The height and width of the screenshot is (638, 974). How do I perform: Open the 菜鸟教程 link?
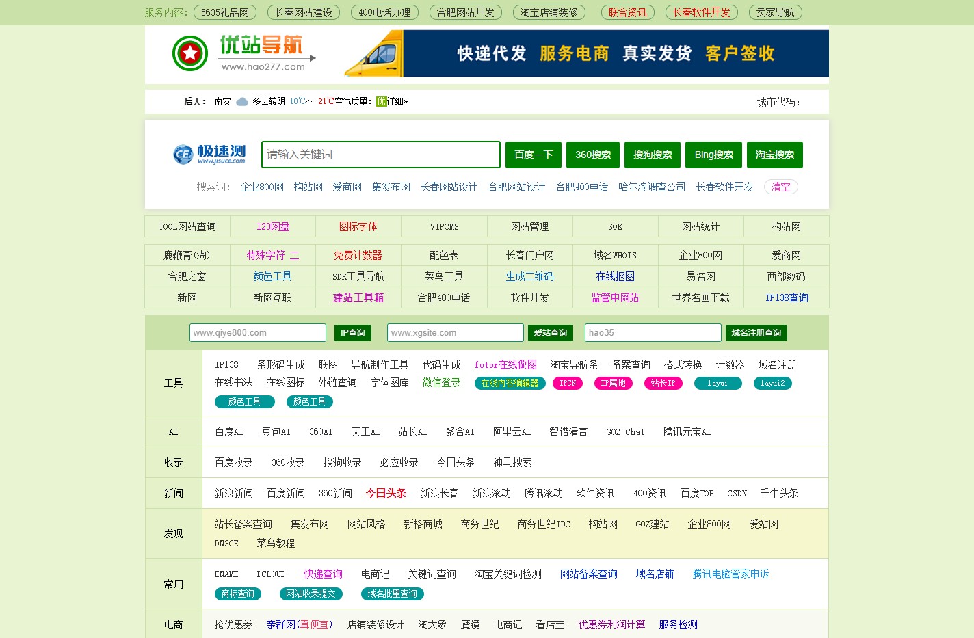(x=276, y=543)
